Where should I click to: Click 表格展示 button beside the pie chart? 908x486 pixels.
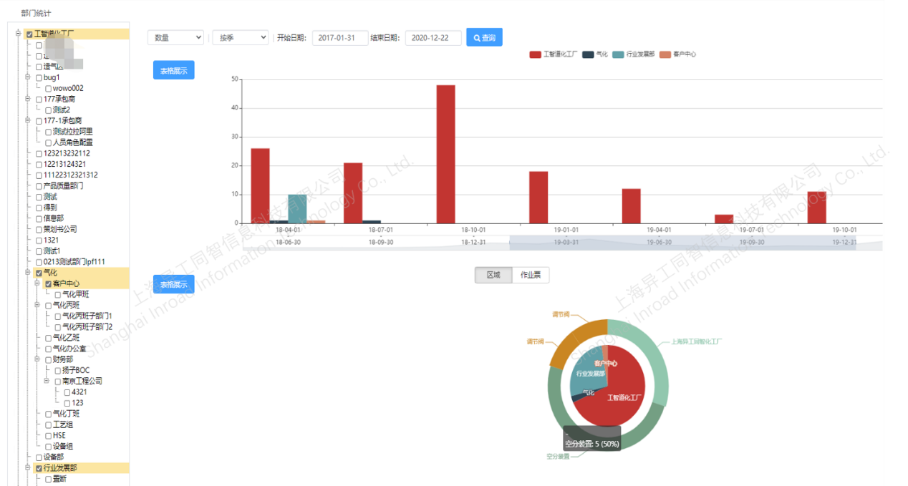click(173, 284)
